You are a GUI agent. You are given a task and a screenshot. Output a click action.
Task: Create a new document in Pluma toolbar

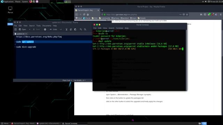pos(15,29)
